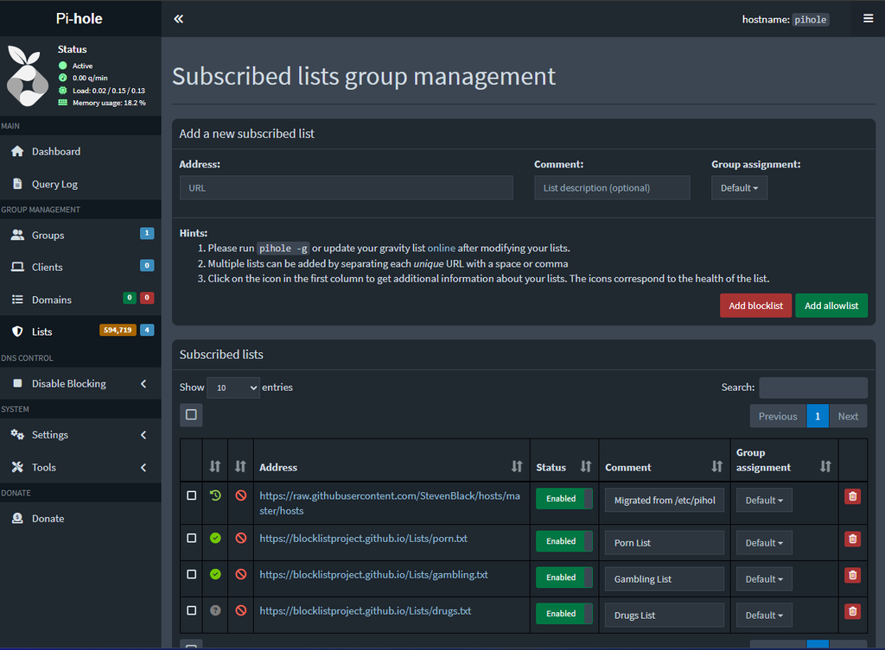The image size is (885, 650).
Task: Expand the Tools submenu
Action: point(80,467)
